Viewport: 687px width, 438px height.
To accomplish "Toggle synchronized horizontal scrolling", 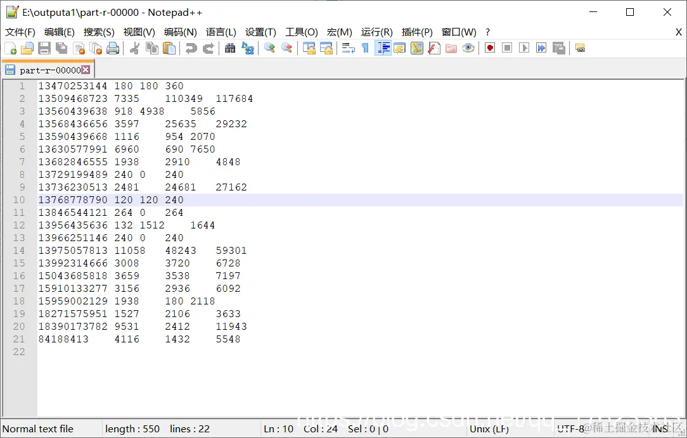I will [326, 48].
